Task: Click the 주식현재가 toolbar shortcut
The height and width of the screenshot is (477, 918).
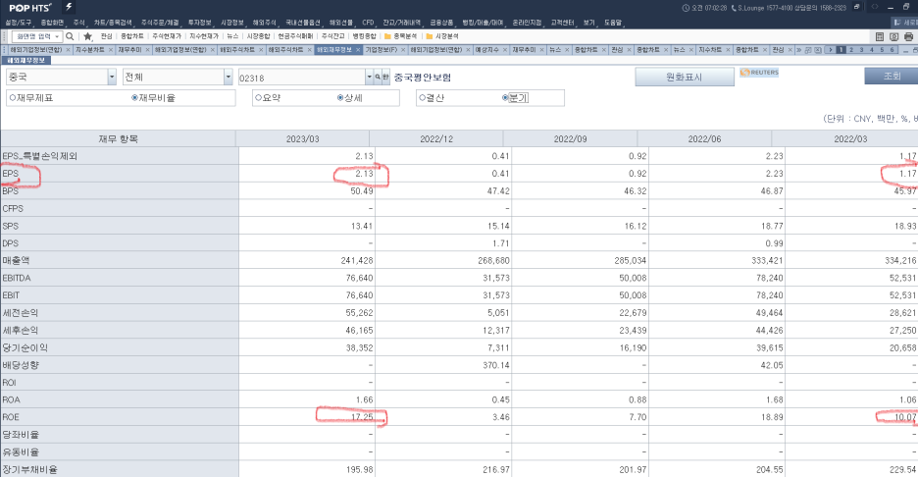Action: pyautogui.click(x=167, y=36)
